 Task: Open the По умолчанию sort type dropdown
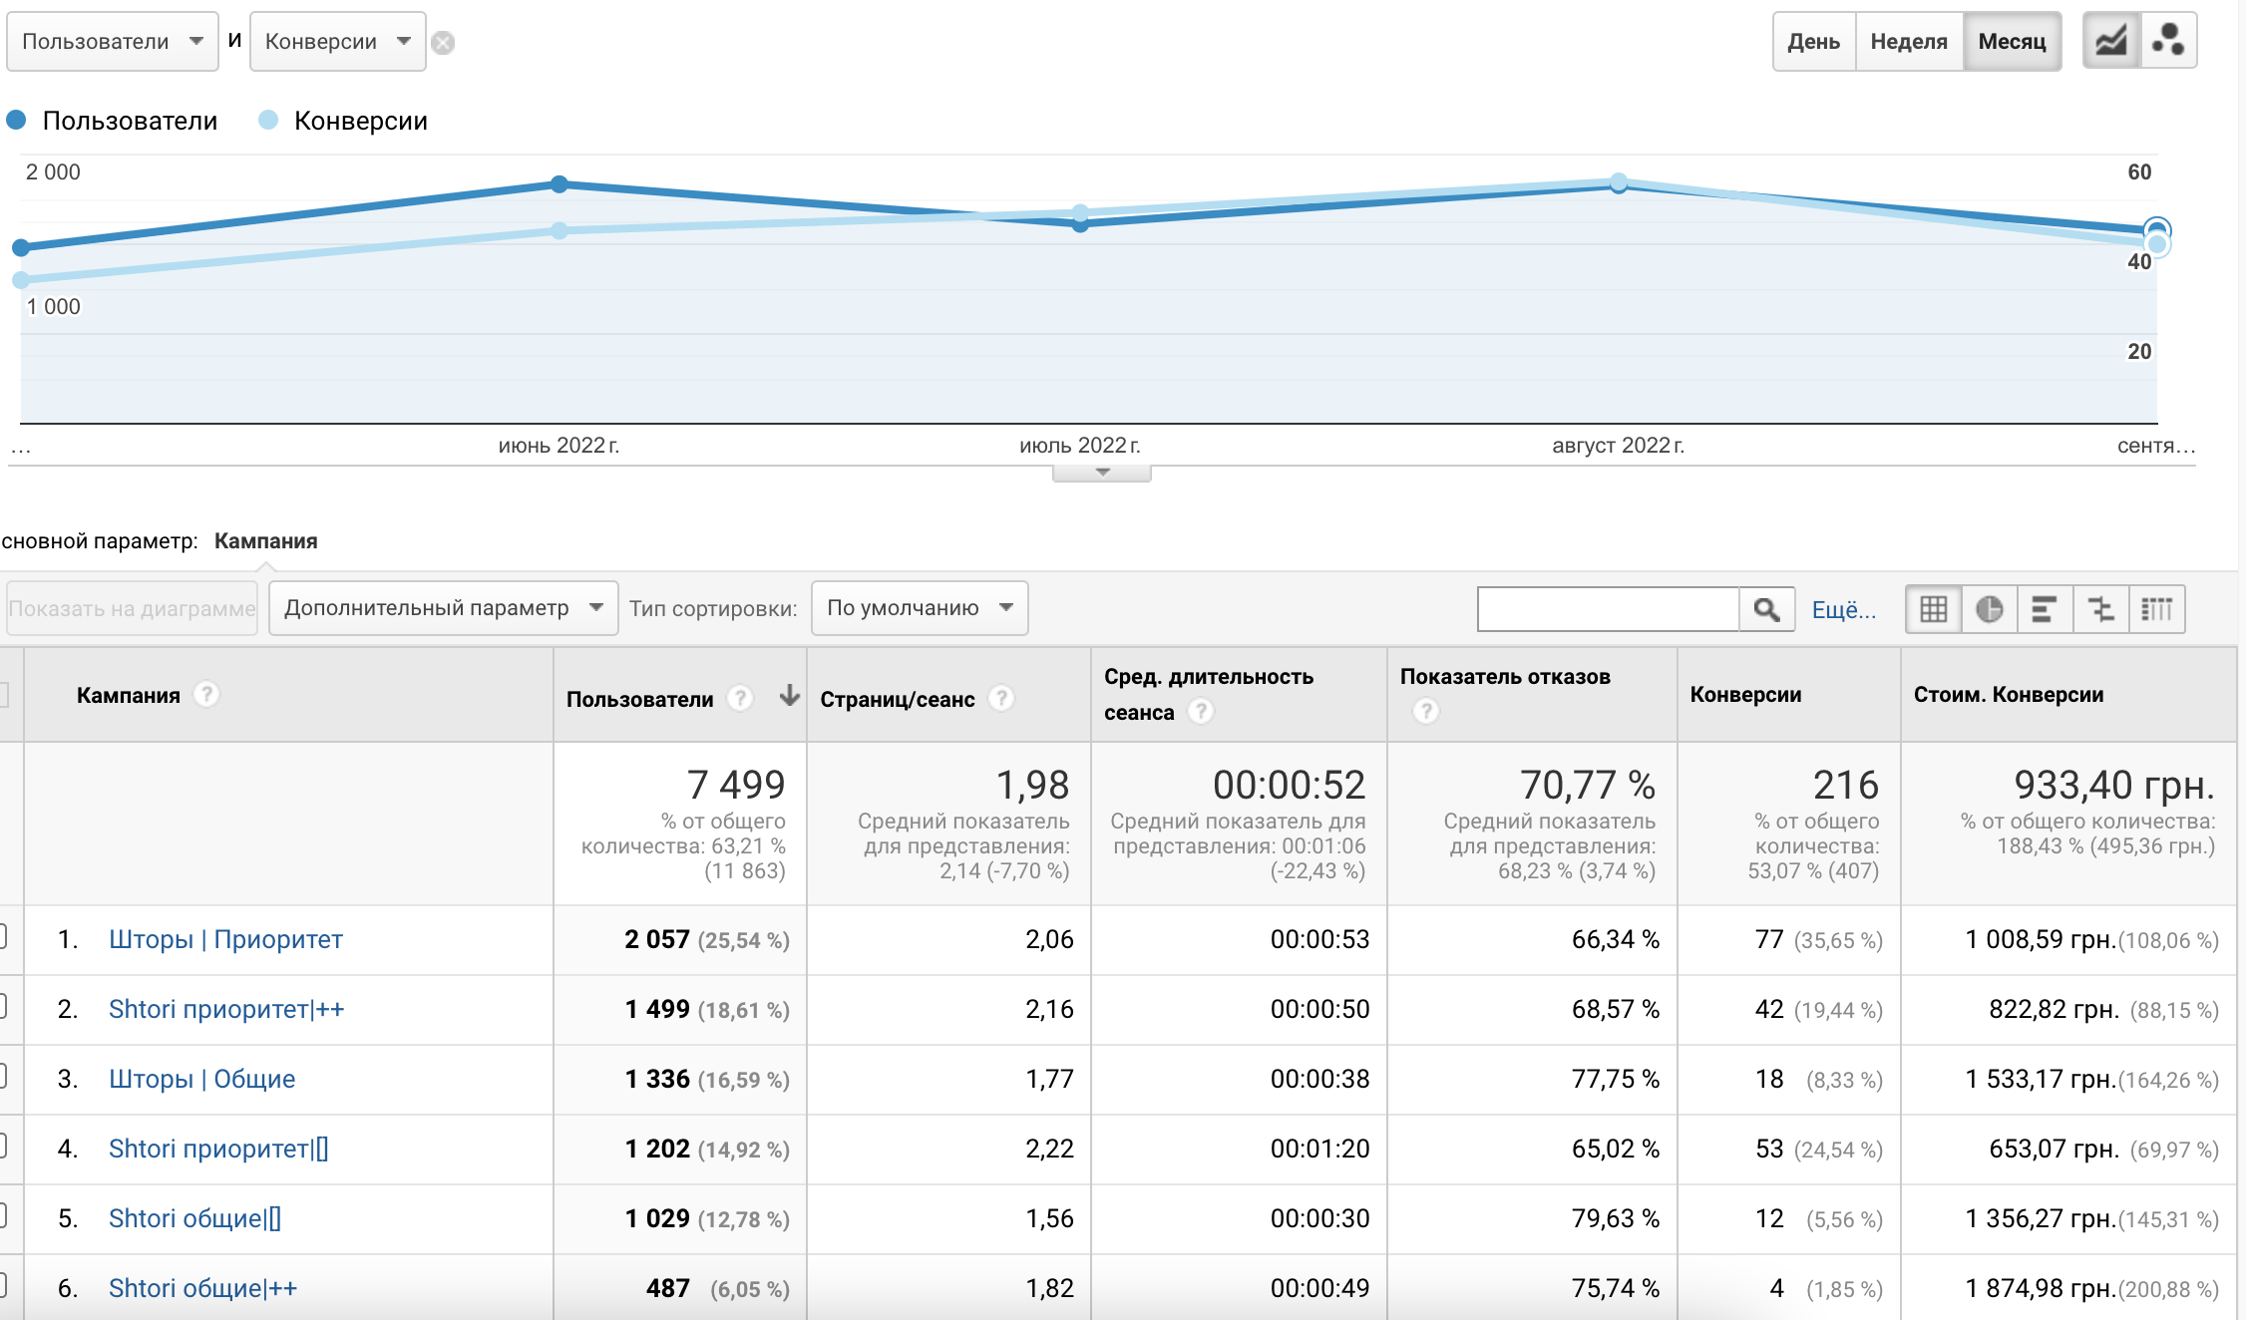pos(919,608)
